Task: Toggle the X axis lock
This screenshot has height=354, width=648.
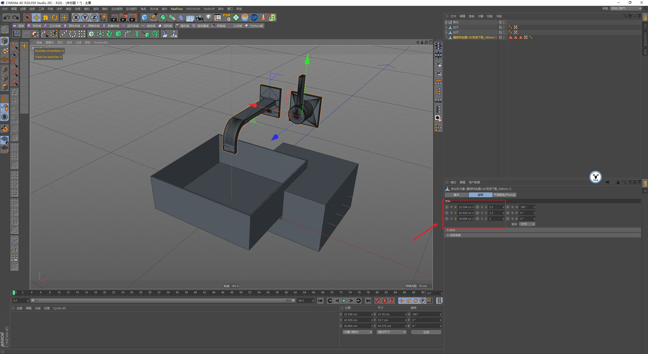Action: pyautogui.click(x=76, y=17)
